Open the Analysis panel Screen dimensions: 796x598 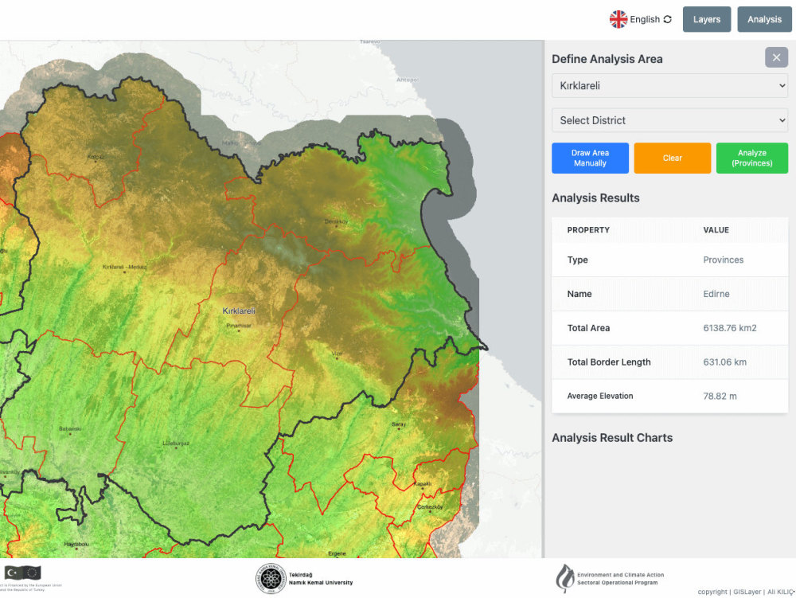coord(764,19)
